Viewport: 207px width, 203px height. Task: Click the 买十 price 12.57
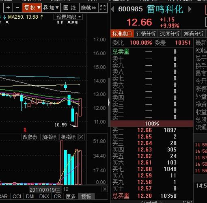click(x=144, y=189)
